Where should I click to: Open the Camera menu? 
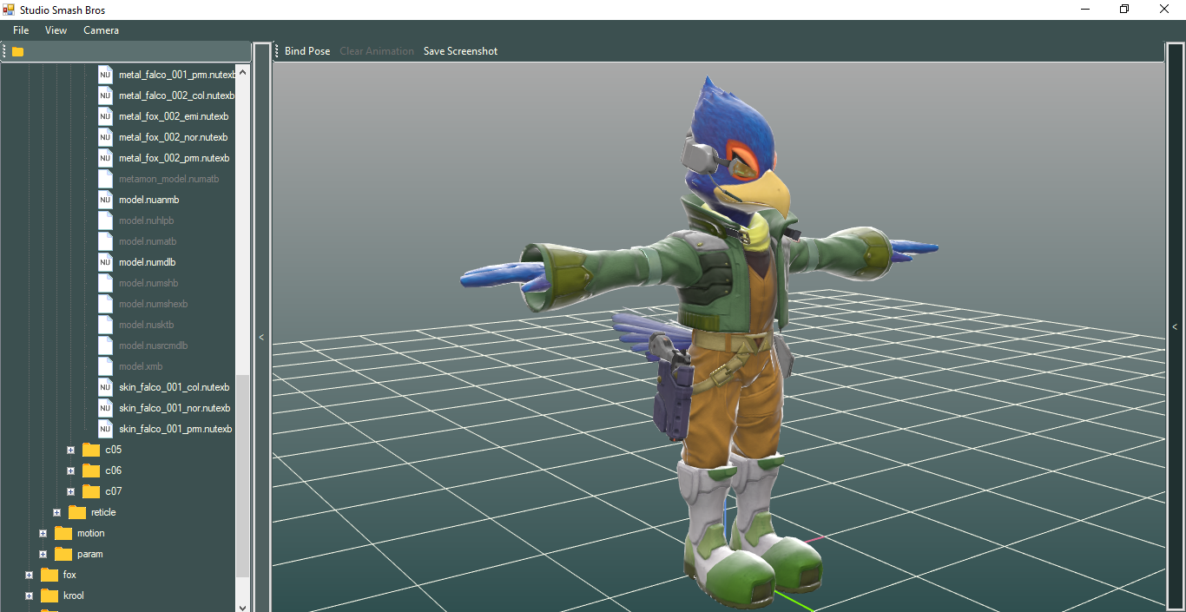pos(102,30)
